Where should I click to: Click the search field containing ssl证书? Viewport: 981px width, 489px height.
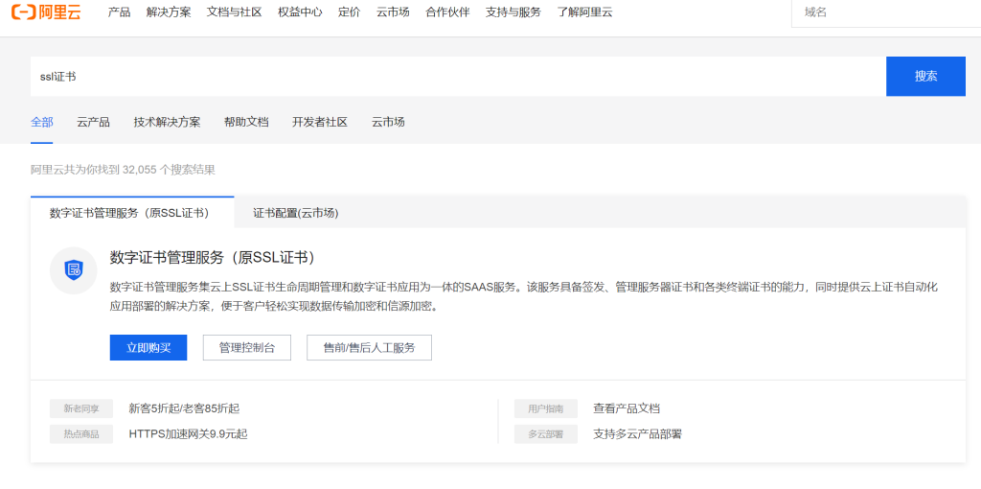pyautogui.click(x=458, y=77)
